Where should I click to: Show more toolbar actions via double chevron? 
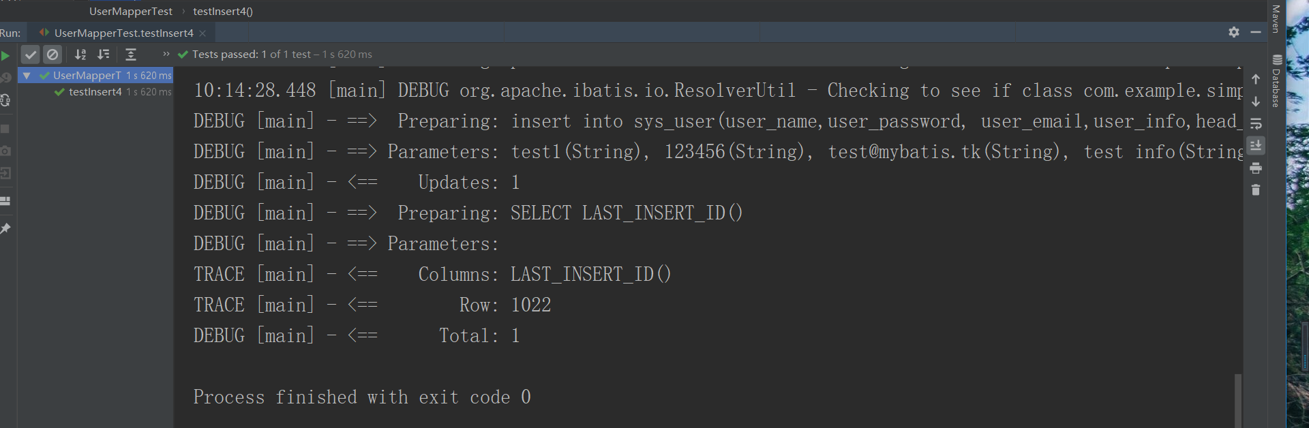[x=166, y=54]
